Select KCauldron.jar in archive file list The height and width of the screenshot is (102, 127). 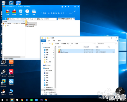coord(30,25)
